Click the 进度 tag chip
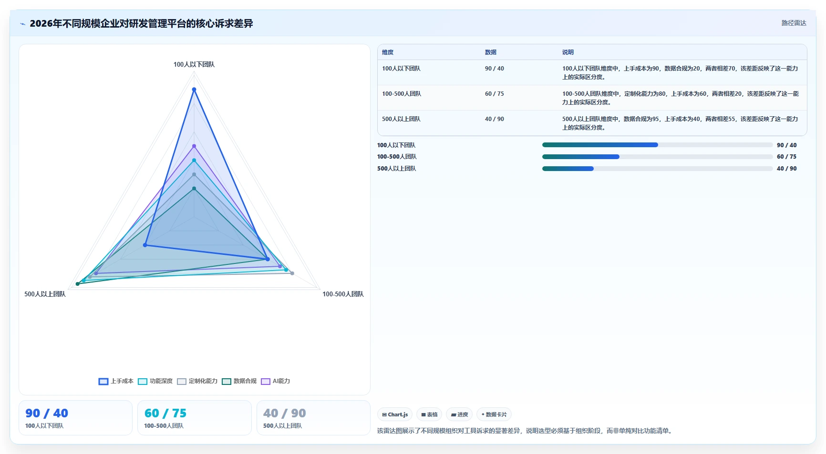The height and width of the screenshot is (454, 826). click(x=459, y=414)
